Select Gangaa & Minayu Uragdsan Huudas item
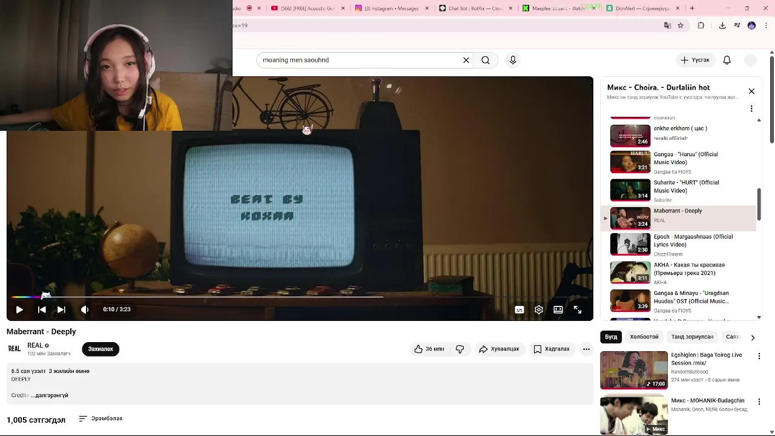The height and width of the screenshot is (436, 775). coord(677,300)
